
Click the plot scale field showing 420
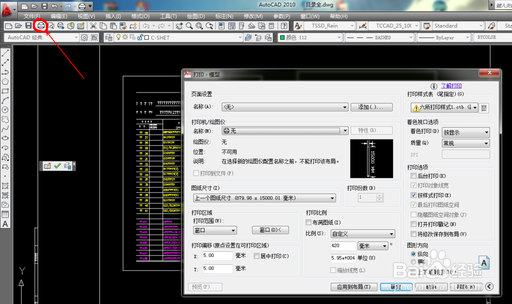pos(343,246)
